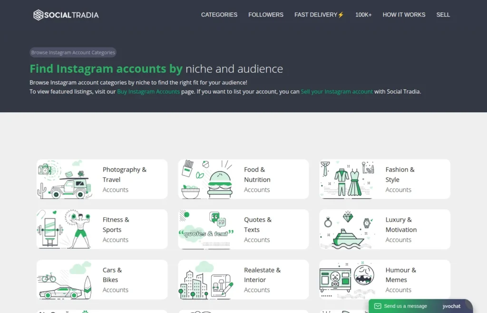The image size is (487, 313).
Task: Follow the Buy Instagram Accounts link
Action: point(148,92)
